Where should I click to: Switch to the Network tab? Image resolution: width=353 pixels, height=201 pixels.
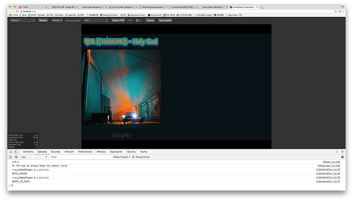click(x=69, y=152)
